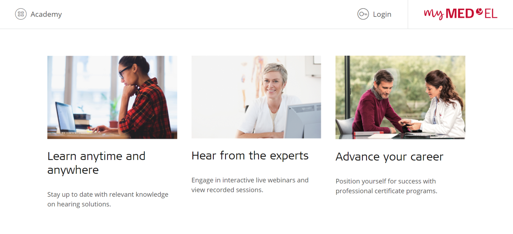Click the red dot in the MED-EL logo

coord(480,11)
